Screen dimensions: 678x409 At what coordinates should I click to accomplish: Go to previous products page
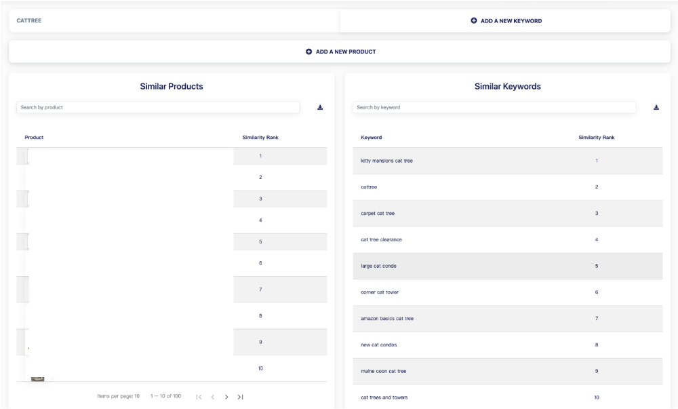tap(212, 397)
